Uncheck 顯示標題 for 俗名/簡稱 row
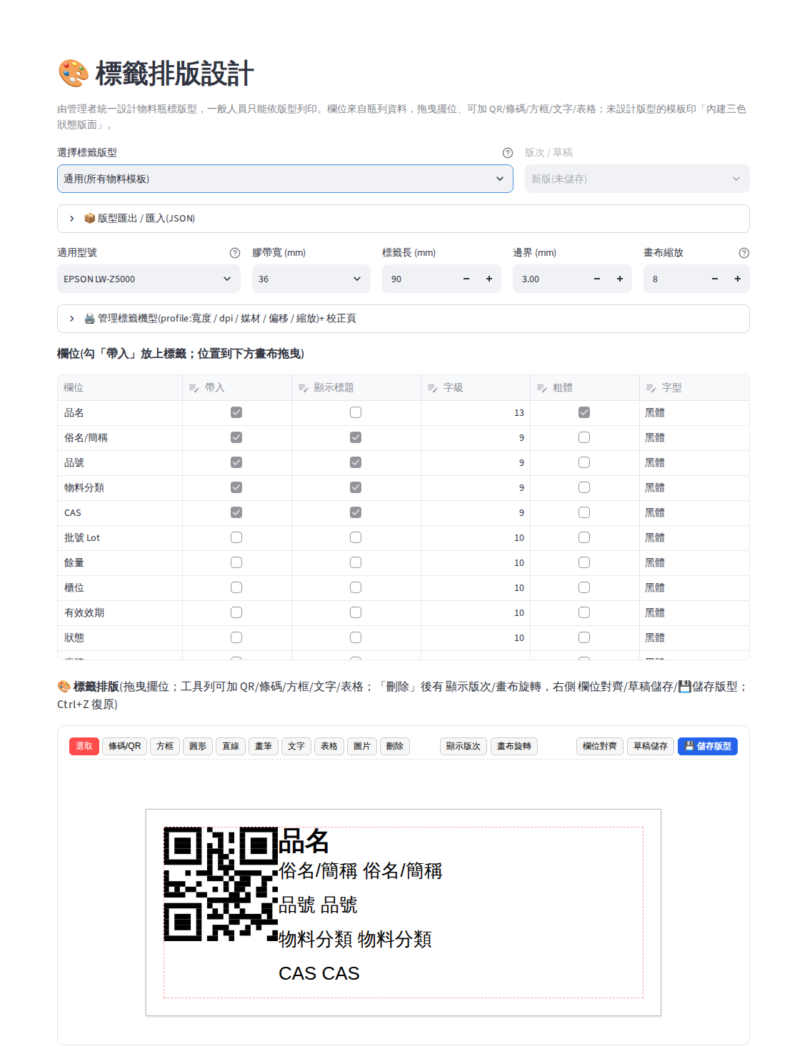Viewport: 807px width, 1054px height. [356, 437]
